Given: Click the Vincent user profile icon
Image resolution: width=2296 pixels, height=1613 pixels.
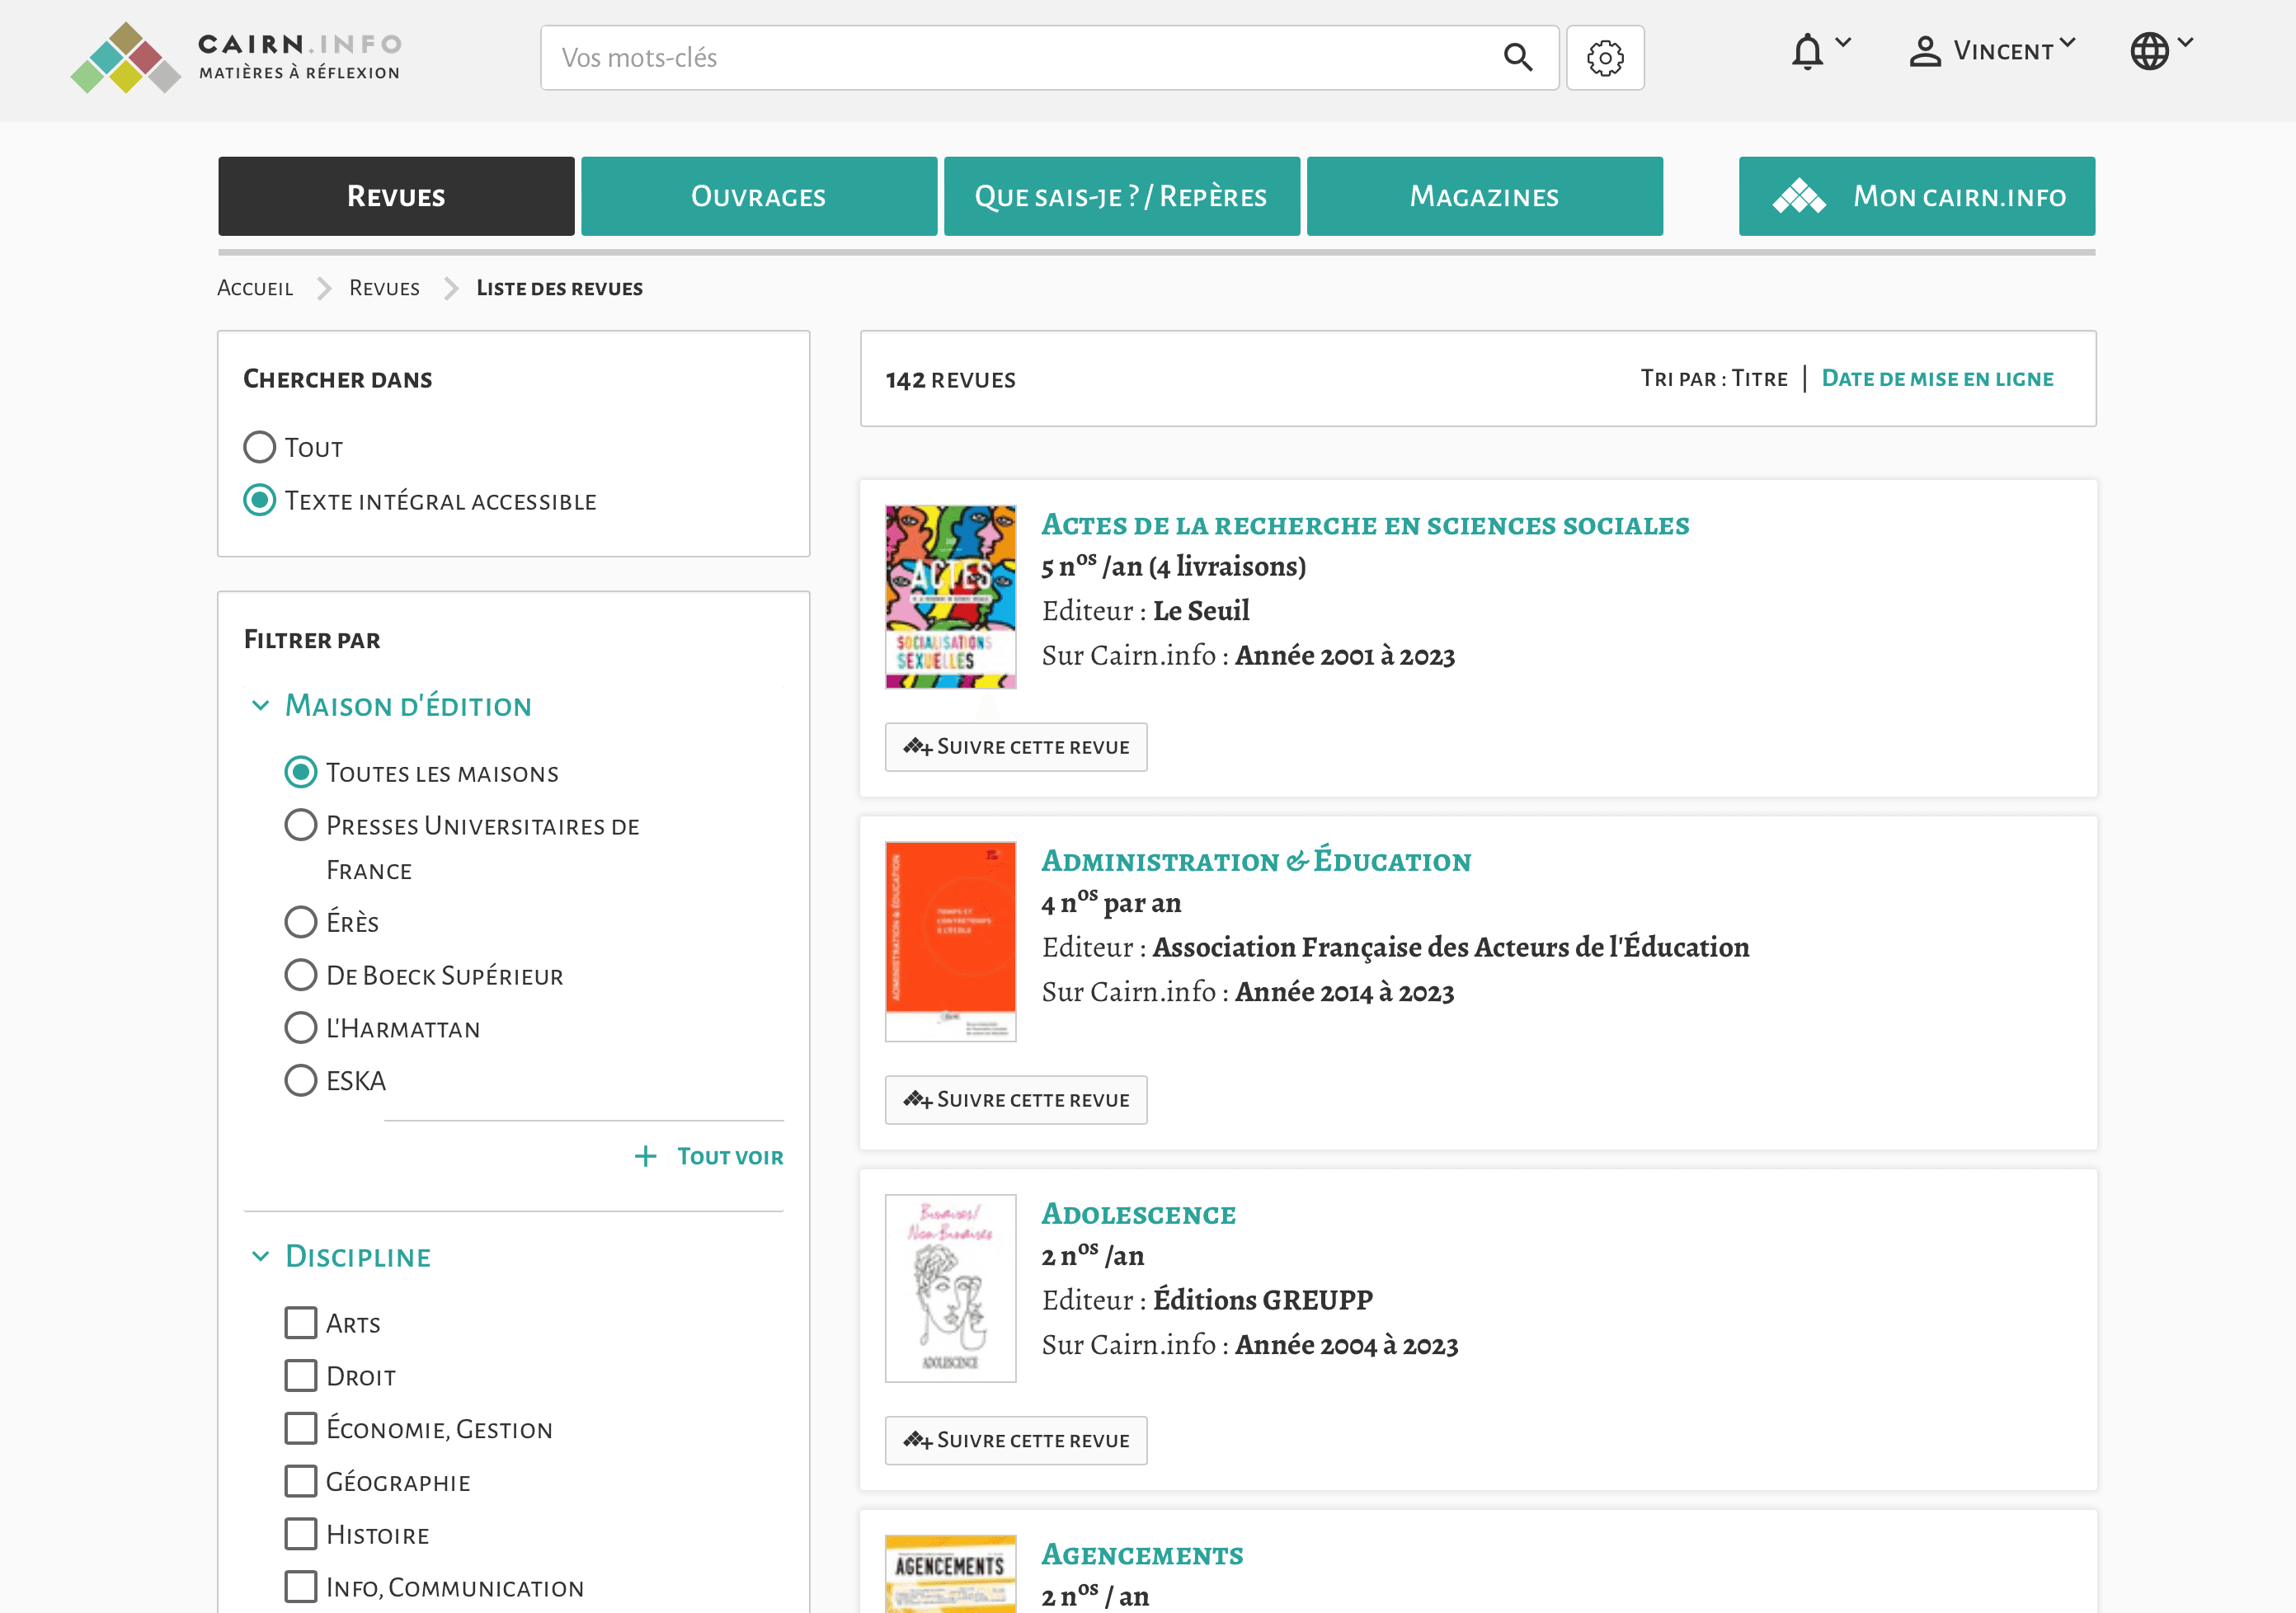Looking at the screenshot, I should [x=1924, y=52].
